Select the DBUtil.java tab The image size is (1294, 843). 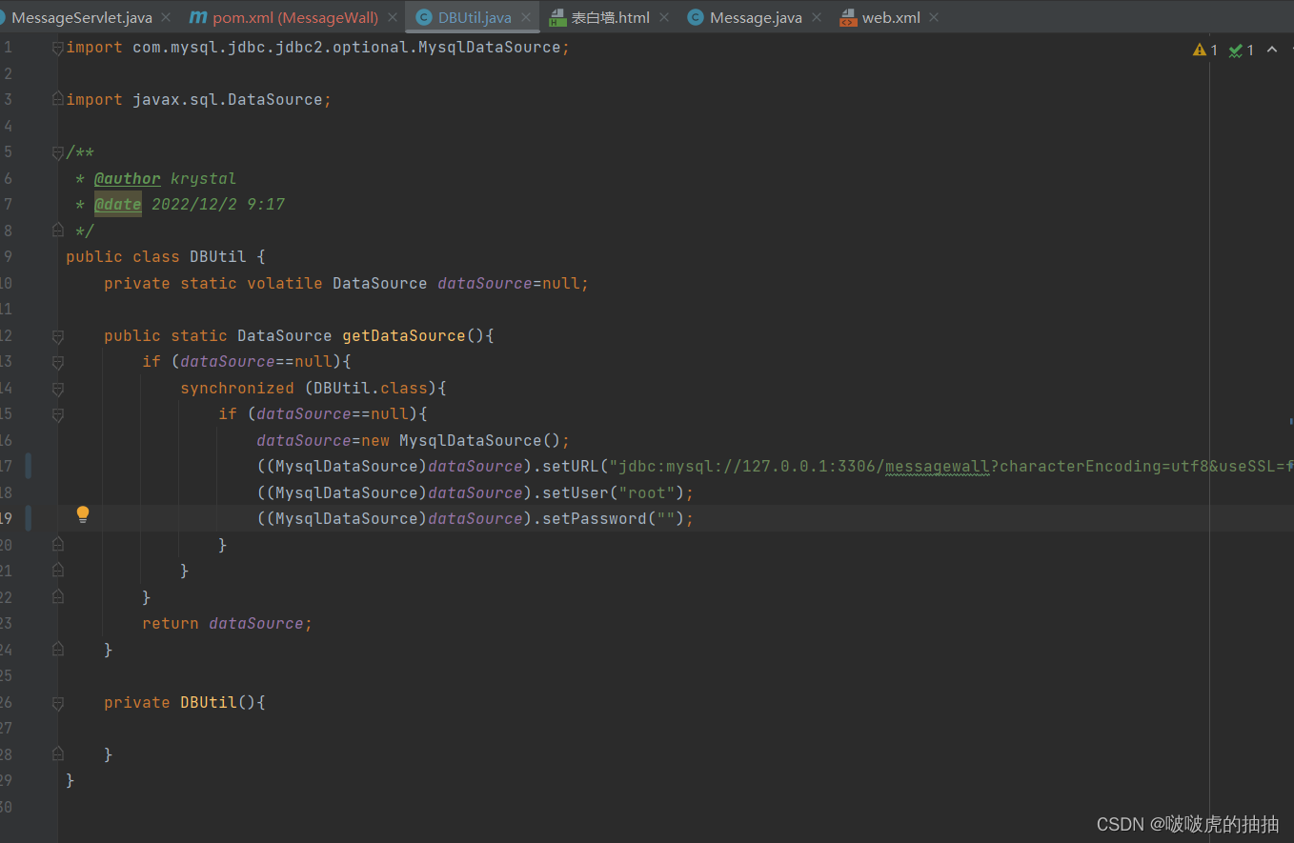475,17
